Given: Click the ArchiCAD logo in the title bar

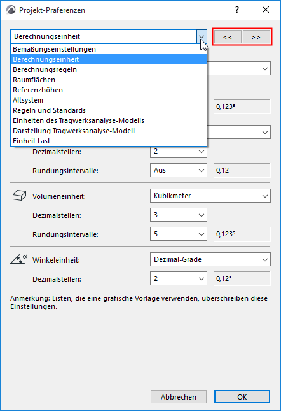Looking at the screenshot, I should click(x=11, y=10).
